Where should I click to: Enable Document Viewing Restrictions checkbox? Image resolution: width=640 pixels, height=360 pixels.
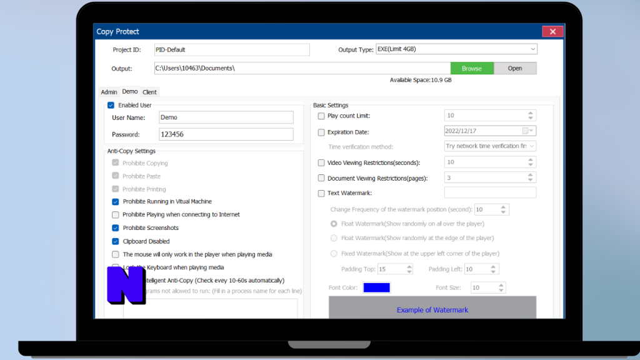click(x=321, y=178)
